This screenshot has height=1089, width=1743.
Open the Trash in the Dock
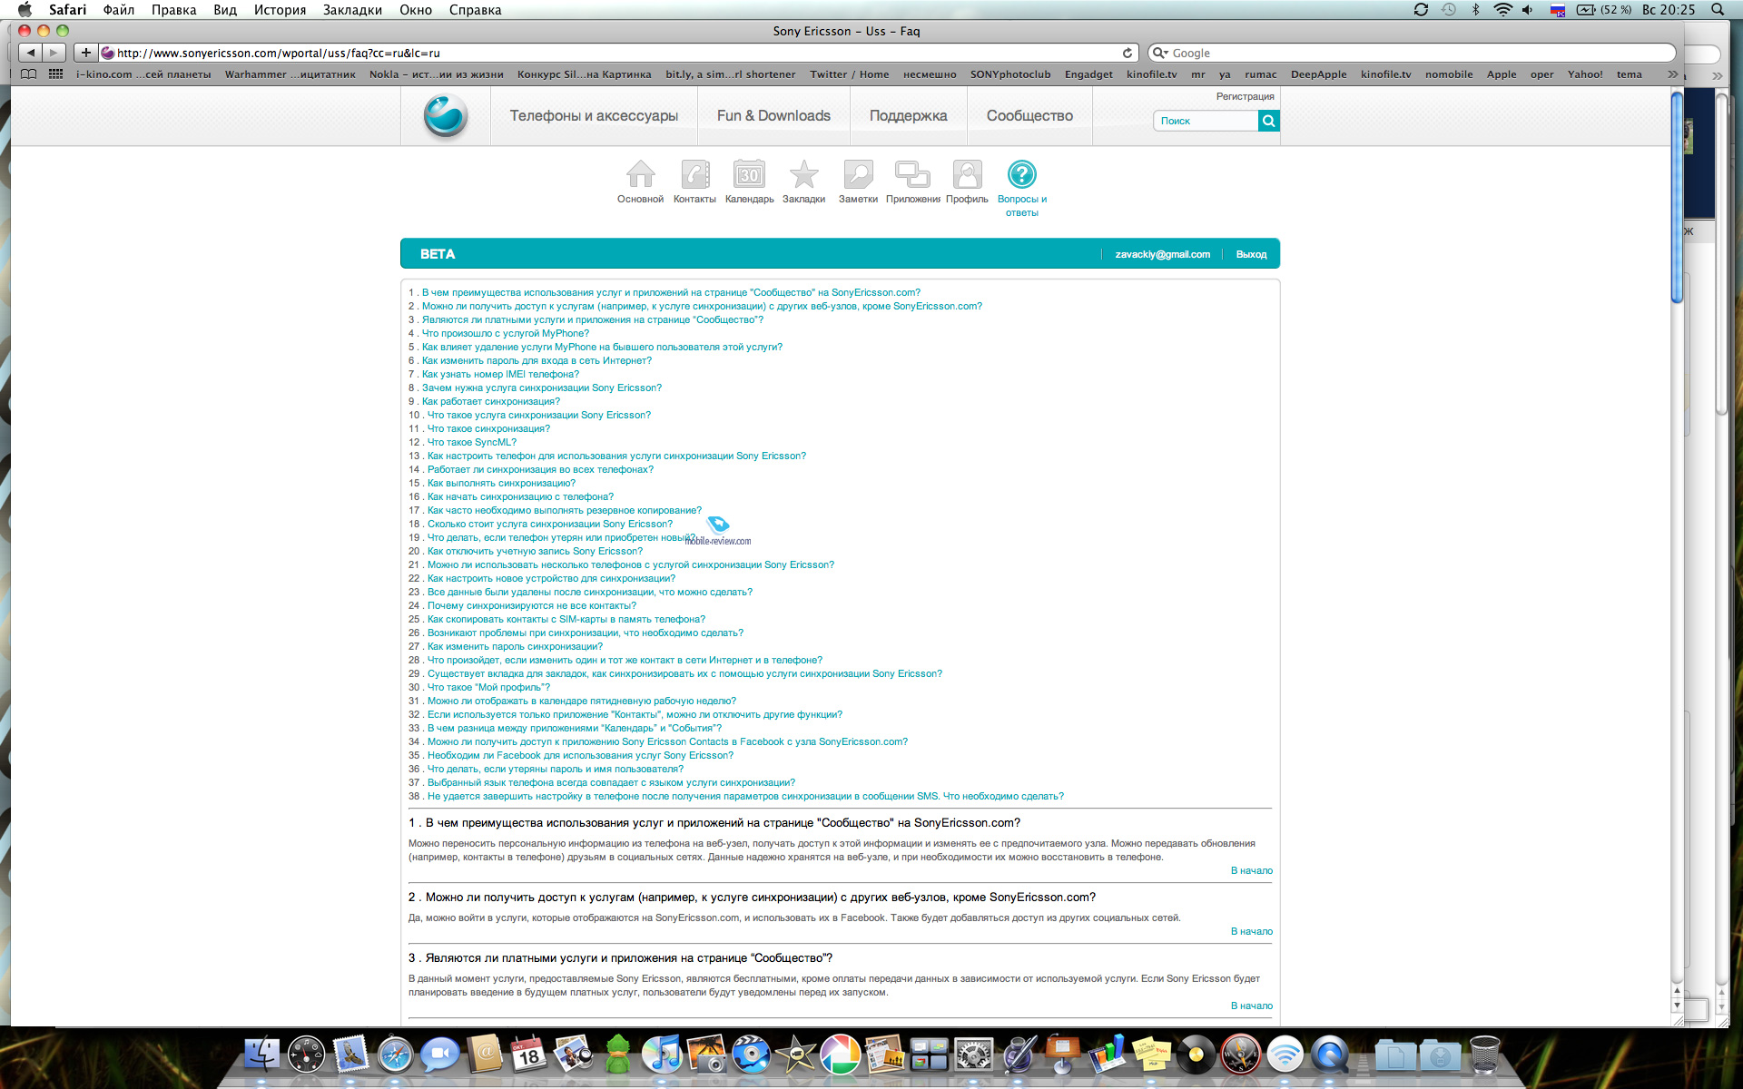[x=1484, y=1054]
